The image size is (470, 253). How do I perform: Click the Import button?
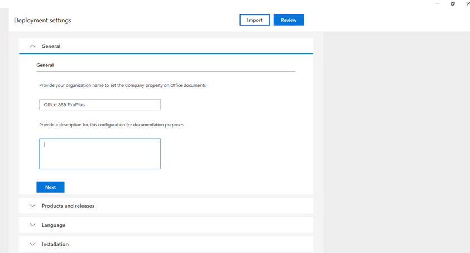(x=255, y=20)
